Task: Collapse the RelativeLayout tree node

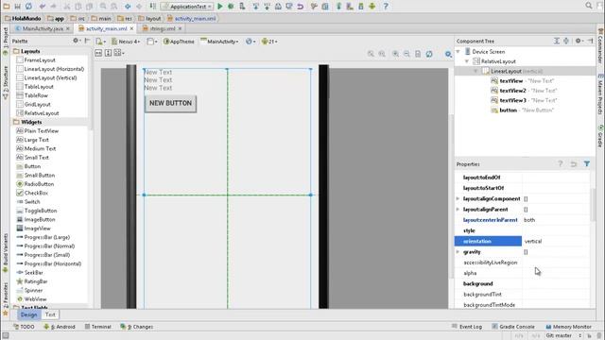Action: 467,61
